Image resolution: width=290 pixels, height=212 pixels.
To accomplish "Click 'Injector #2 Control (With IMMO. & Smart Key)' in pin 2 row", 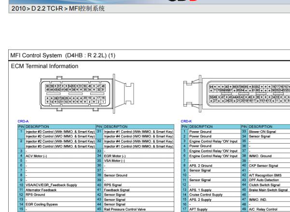I will pyautogui.click(x=60, y=142).
